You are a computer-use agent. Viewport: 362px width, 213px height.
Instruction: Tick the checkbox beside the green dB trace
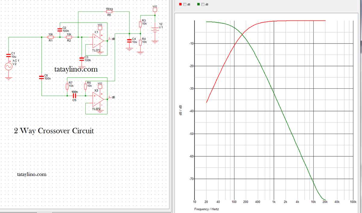click(203, 4)
